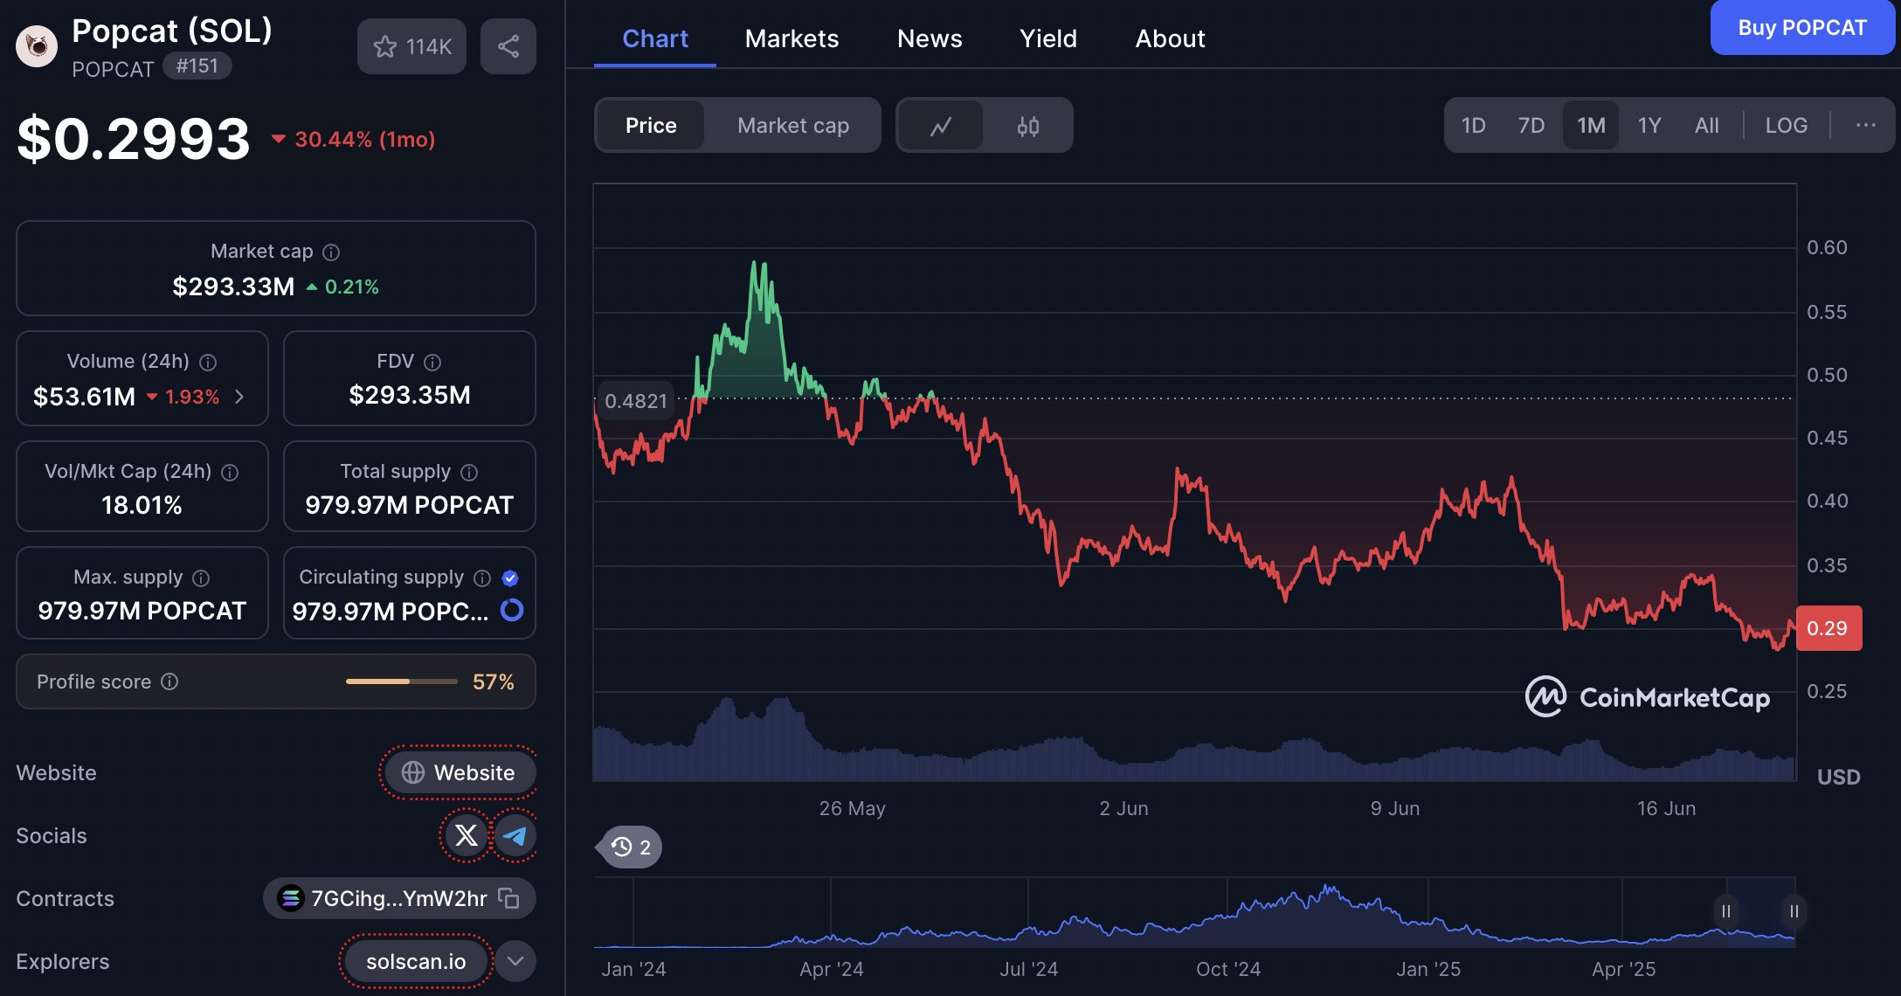Open the share icon button
Image resolution: width=1901 pixels, height=996 pixels.
[508, 46]
